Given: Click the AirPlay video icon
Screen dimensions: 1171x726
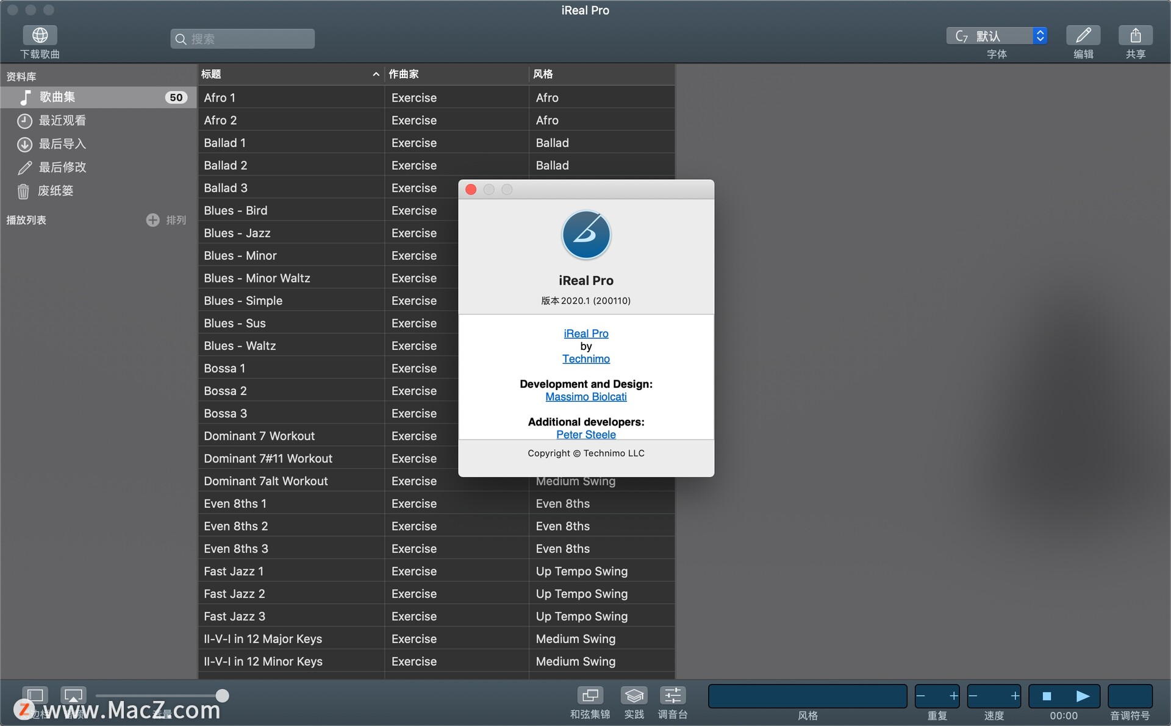Looking at the screenshot, I should (x=73, y=696).
